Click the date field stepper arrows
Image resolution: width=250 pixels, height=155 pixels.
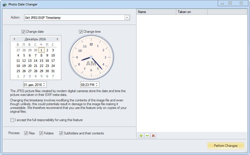point(44,85)
